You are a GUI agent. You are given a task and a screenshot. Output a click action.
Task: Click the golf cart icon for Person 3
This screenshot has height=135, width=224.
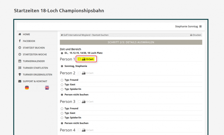point(83,102)
